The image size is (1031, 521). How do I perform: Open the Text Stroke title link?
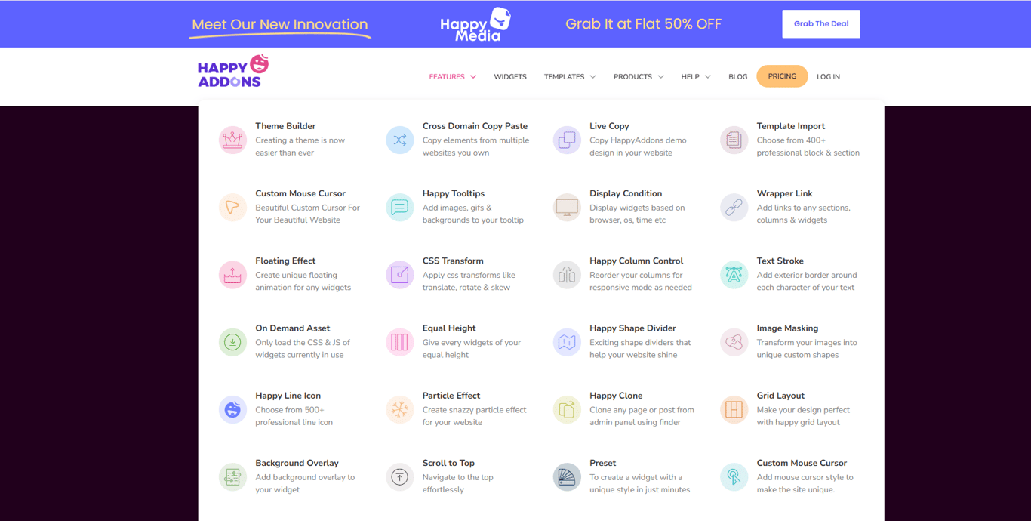coord(780,260)
